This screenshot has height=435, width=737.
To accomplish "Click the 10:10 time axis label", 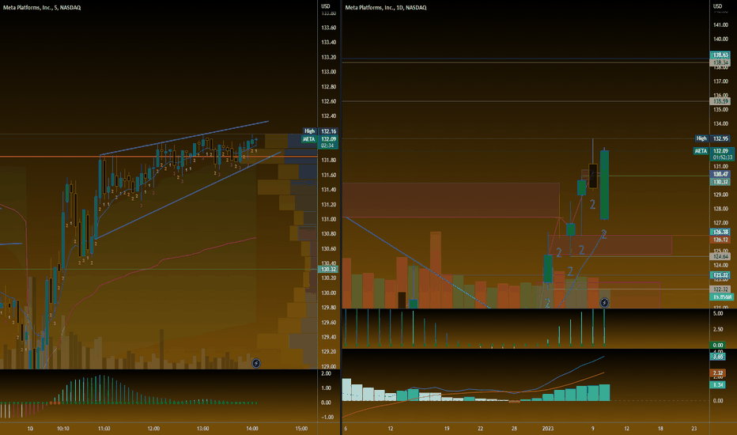I will 63,429.
